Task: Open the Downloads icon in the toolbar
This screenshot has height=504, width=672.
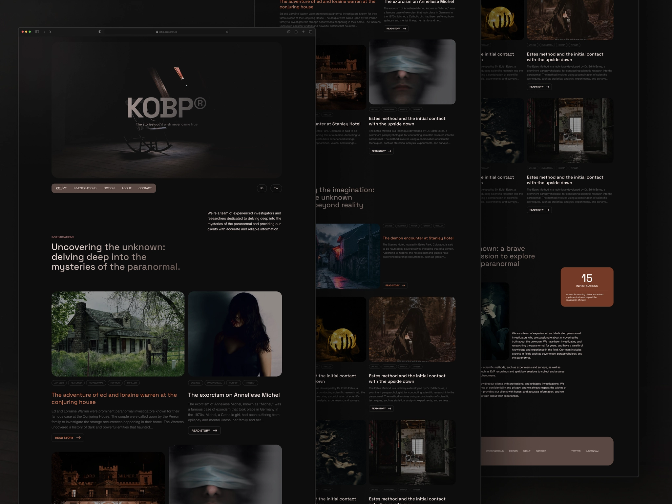Action: (288, 31)
